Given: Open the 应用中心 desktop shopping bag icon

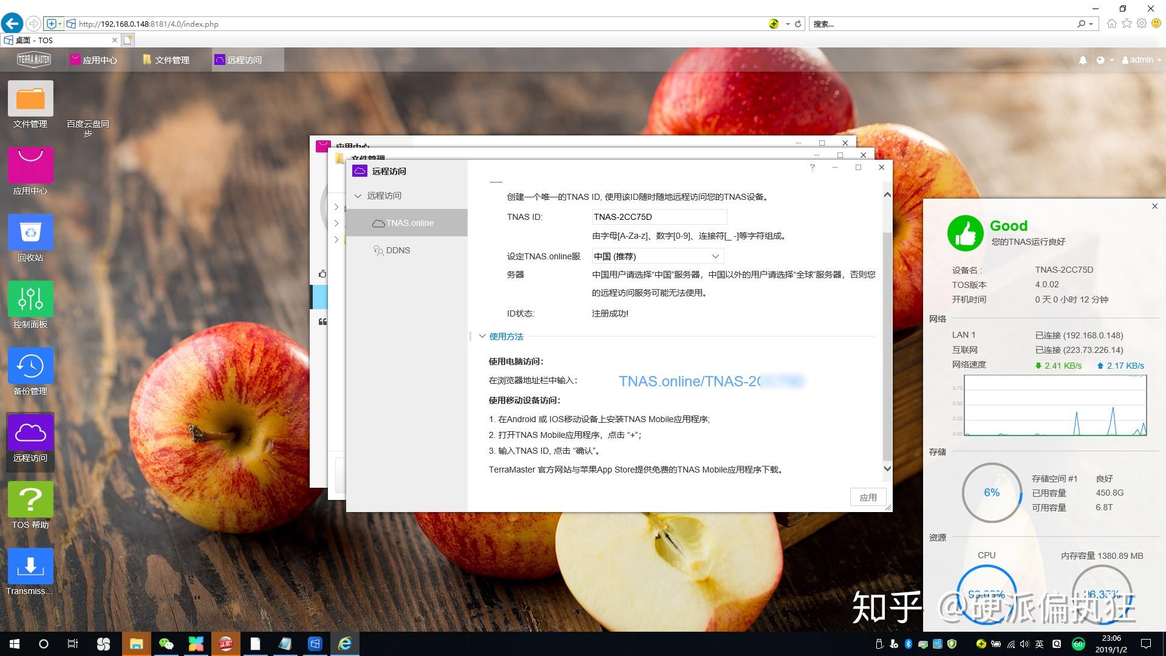Looking at the screenshot, I should (30, 165).
